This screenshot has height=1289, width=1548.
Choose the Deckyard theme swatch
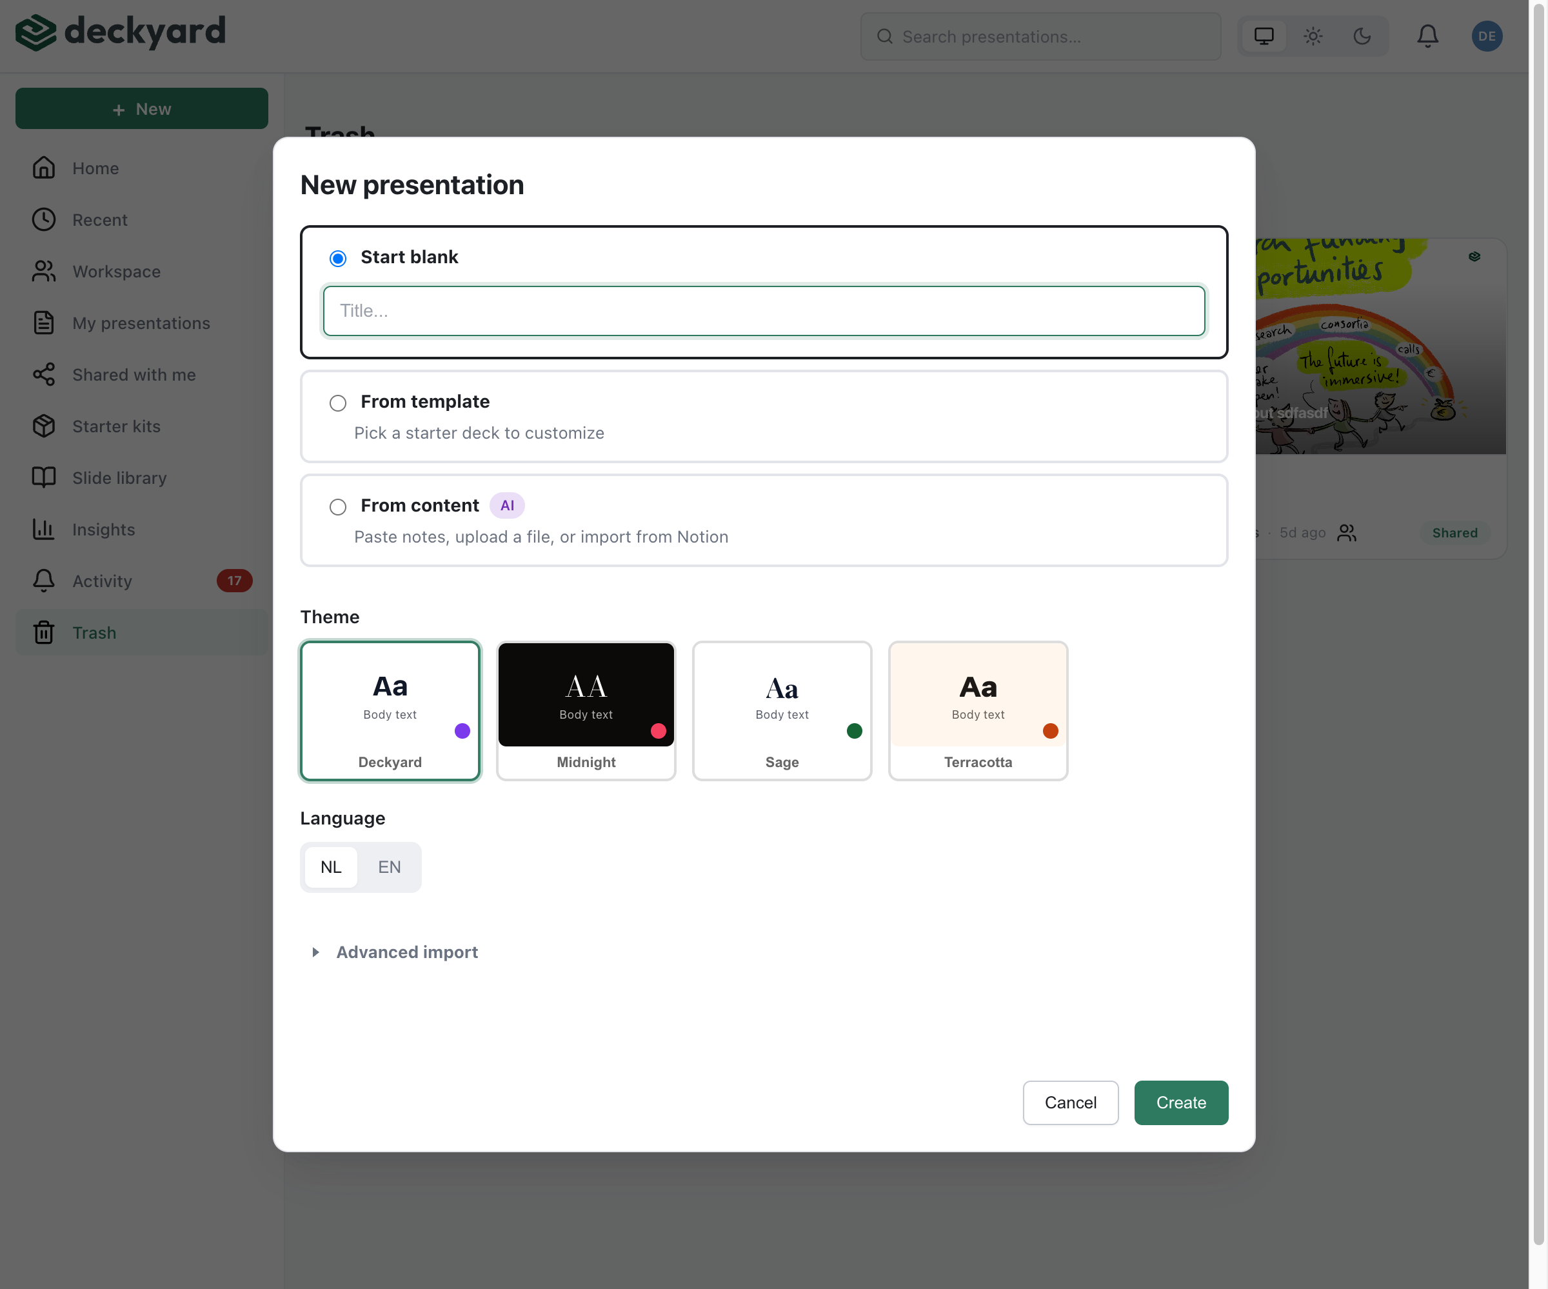[x=390, y=710]
